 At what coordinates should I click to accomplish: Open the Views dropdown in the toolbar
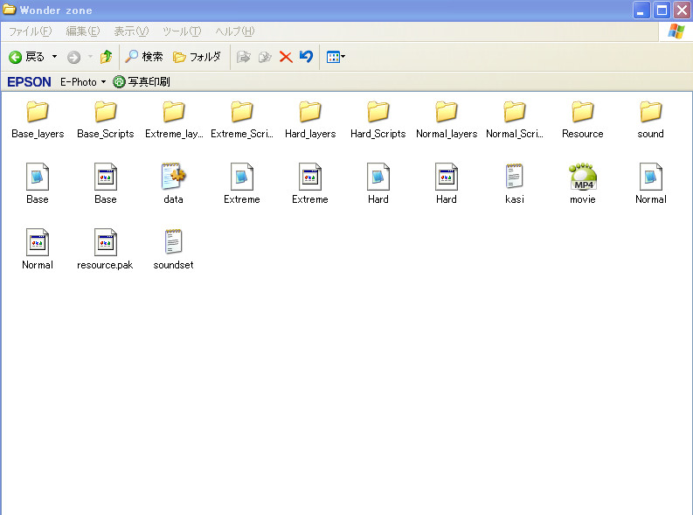[336, 57]
